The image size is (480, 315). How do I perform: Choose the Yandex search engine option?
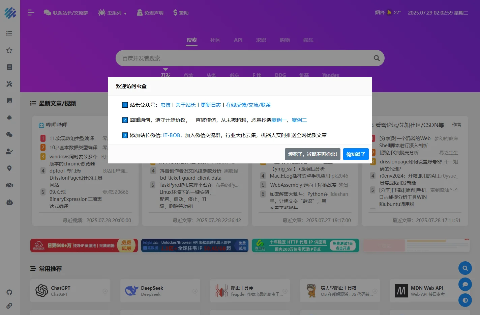331,75
